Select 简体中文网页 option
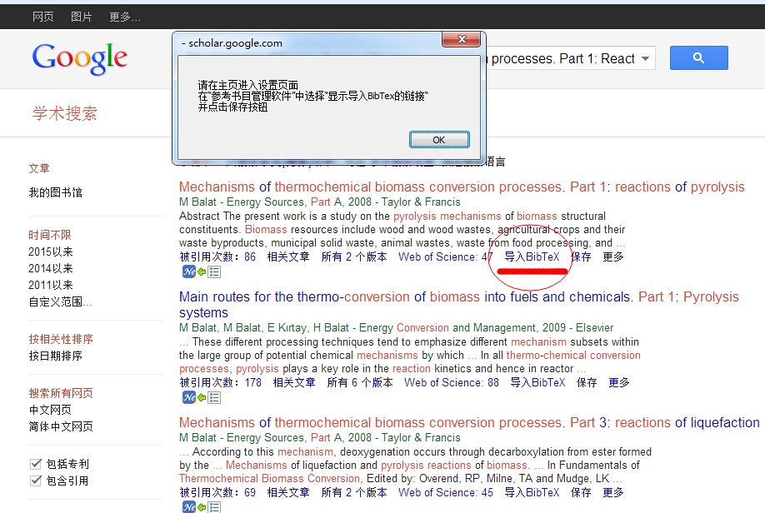765x513 pixels. (61, 426)
